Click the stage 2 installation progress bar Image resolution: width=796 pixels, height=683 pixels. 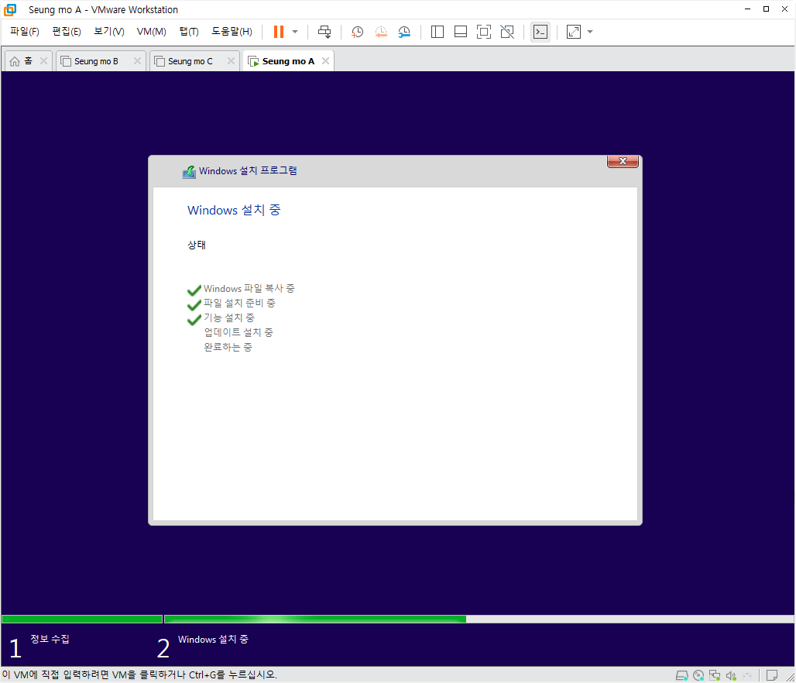[x=479, y=619]
